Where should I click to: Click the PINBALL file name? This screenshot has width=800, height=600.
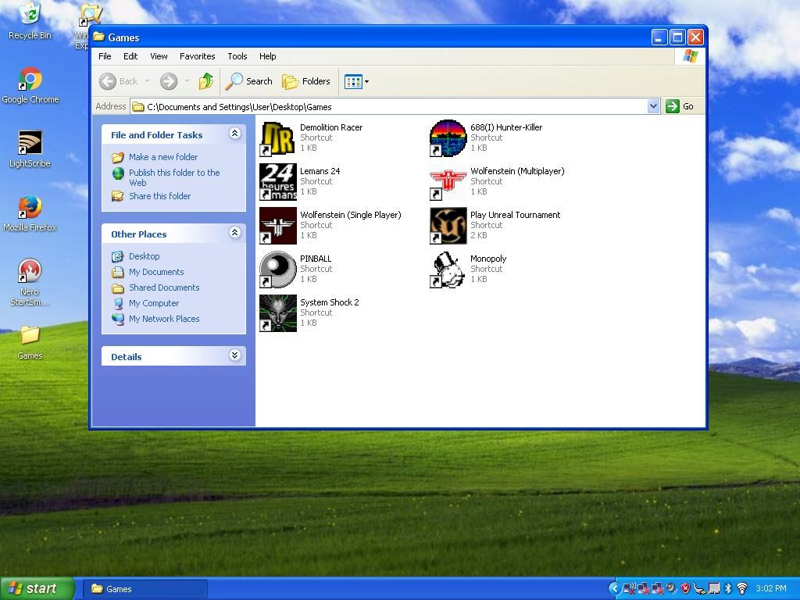tap(316, 259)
